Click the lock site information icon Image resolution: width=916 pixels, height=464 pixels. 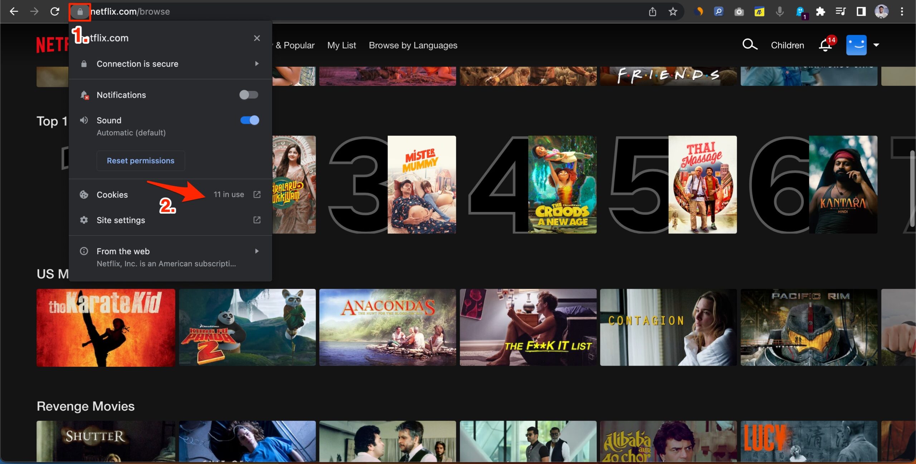coord(80,12)
